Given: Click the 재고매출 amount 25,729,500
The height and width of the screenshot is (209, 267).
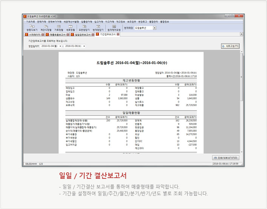Looking at the screenshot, I should pyautogui.click(x=191, y=105).
